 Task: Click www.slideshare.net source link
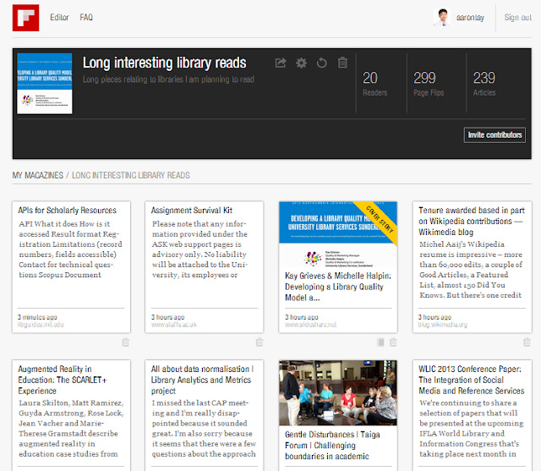[x=310, y=325]
